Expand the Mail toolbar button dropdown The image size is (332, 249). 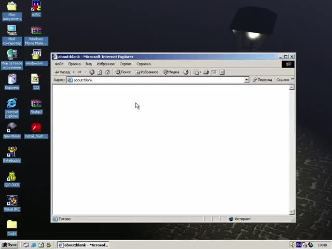200,72
